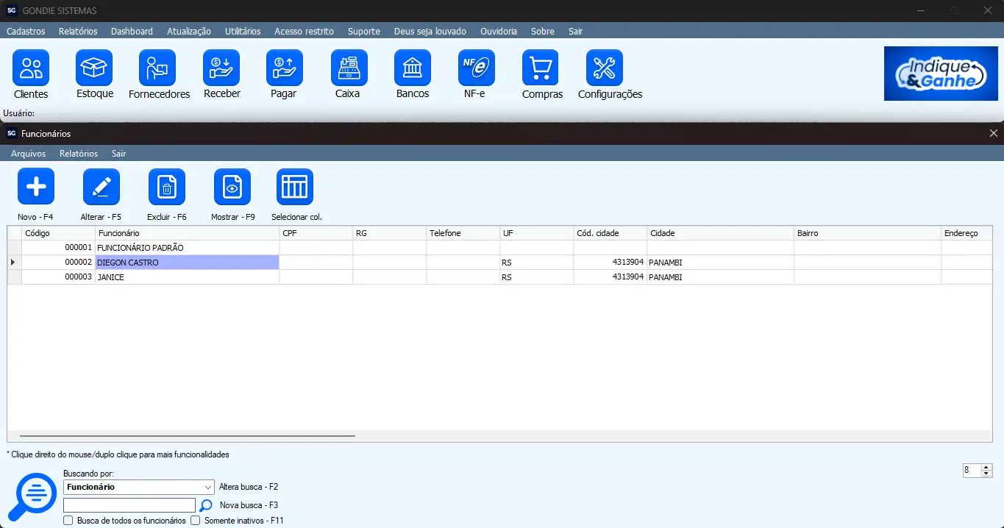Click the search text input field
Viewport: 1004px width, 528px height.
click(x=129, y=505)
